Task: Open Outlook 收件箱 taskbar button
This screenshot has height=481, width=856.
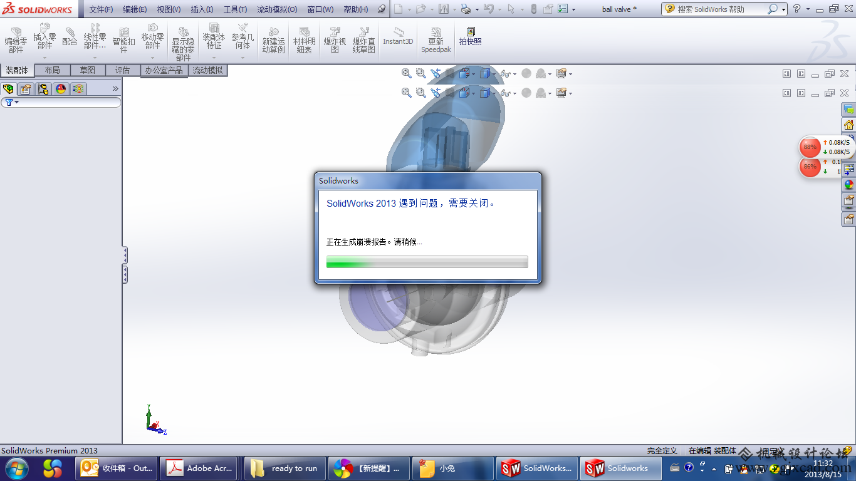Action: pyautogui.click(x=117, y=468)
